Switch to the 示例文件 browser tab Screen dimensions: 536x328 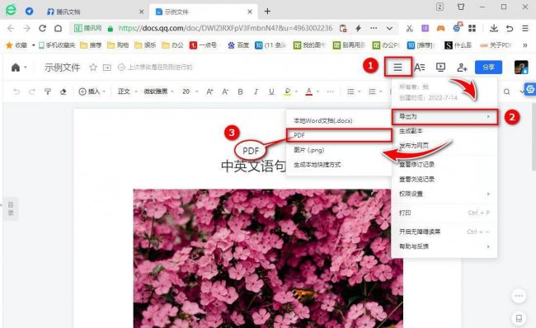204,12
